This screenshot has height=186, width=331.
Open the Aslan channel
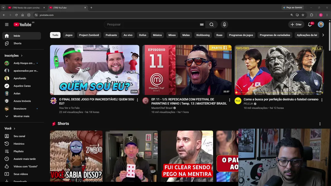click(x=22, y=94)
